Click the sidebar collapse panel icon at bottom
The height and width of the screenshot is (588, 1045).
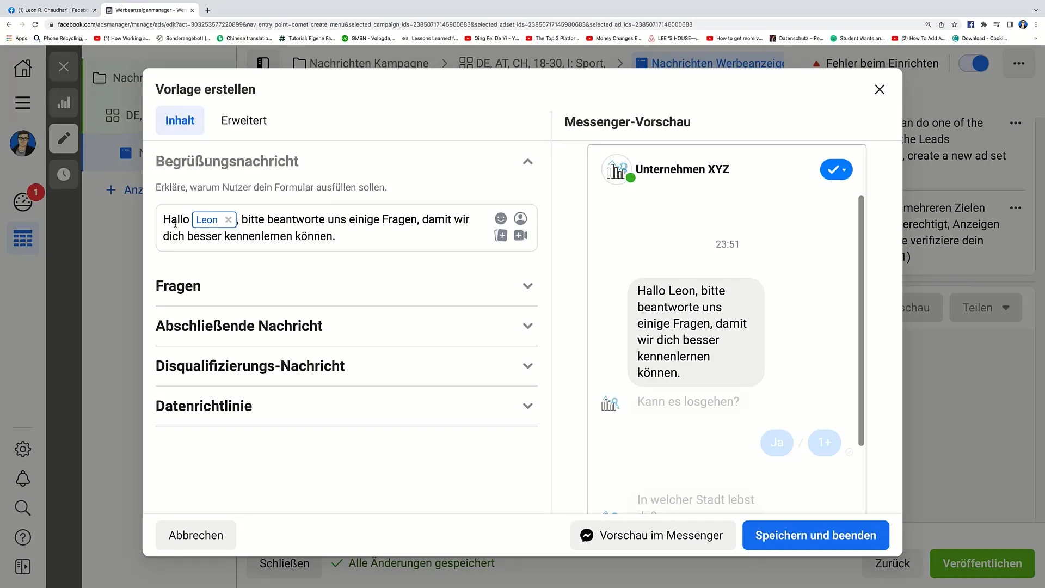pos(23,567)
